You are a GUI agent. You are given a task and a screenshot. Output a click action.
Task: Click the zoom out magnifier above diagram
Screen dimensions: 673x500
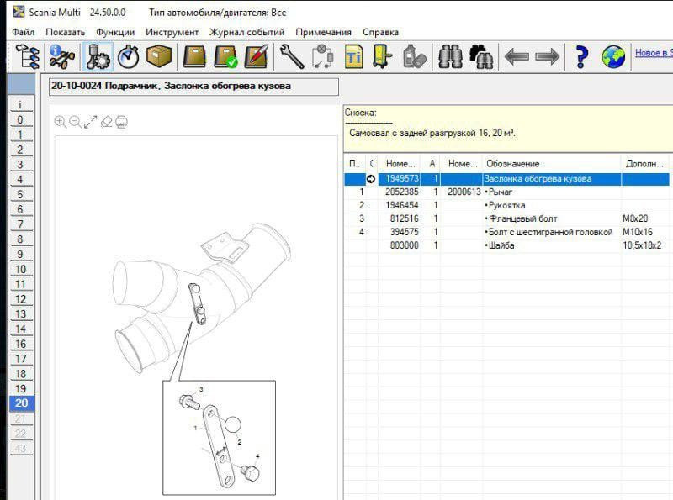pyautogui.click(x=75, y=122)
